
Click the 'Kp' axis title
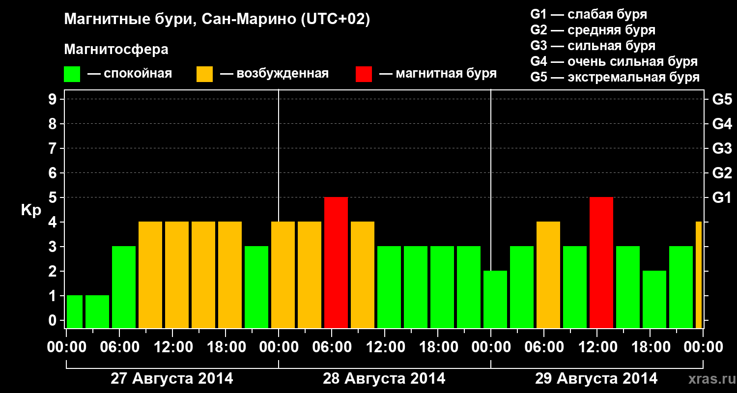click(x=30, y=210)
